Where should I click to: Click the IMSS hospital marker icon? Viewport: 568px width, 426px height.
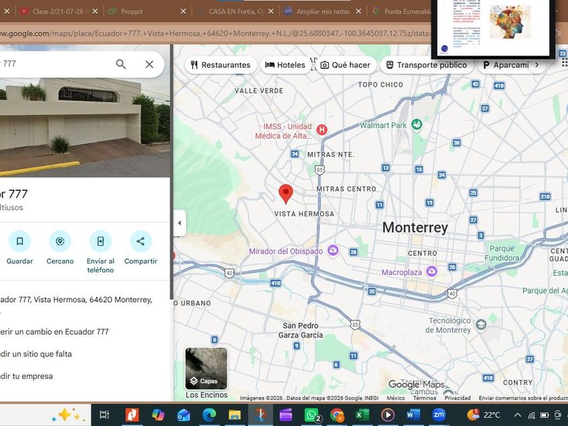(322, 130)
